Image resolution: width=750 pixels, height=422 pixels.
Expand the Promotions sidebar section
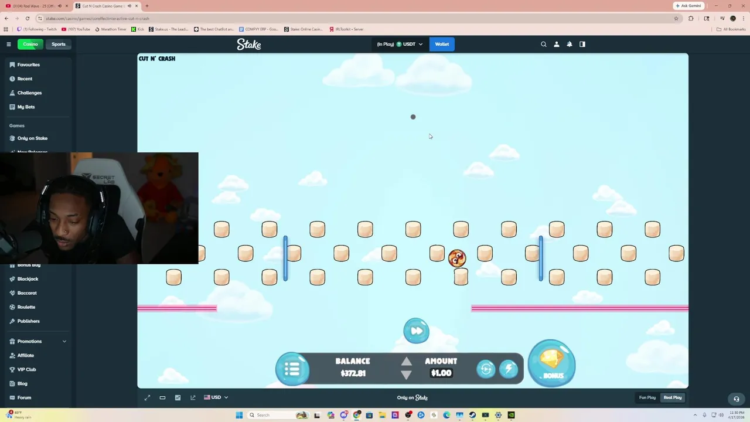[x=37, y=341]
